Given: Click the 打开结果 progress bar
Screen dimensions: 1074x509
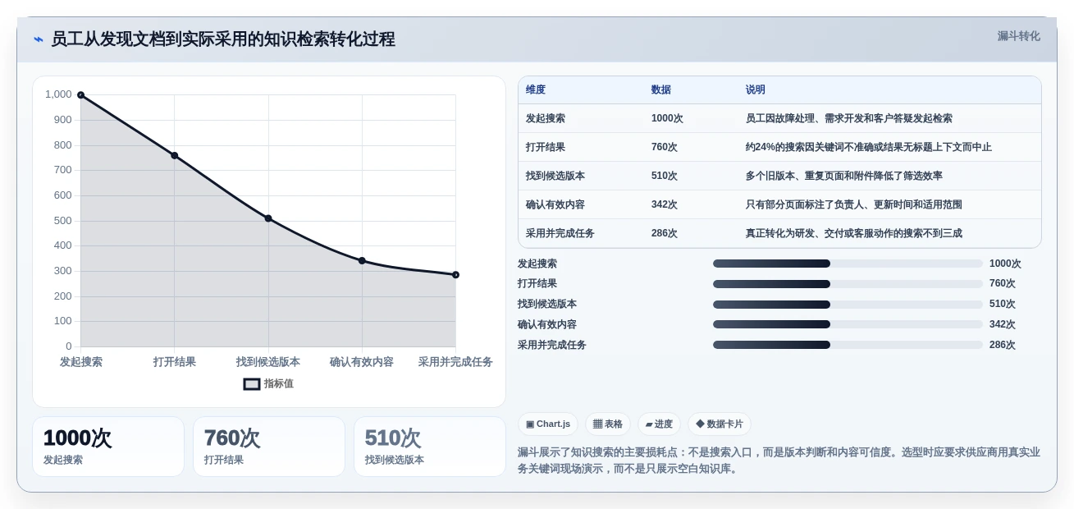Looking at the screenshot, I should click(x=848, y=284).
